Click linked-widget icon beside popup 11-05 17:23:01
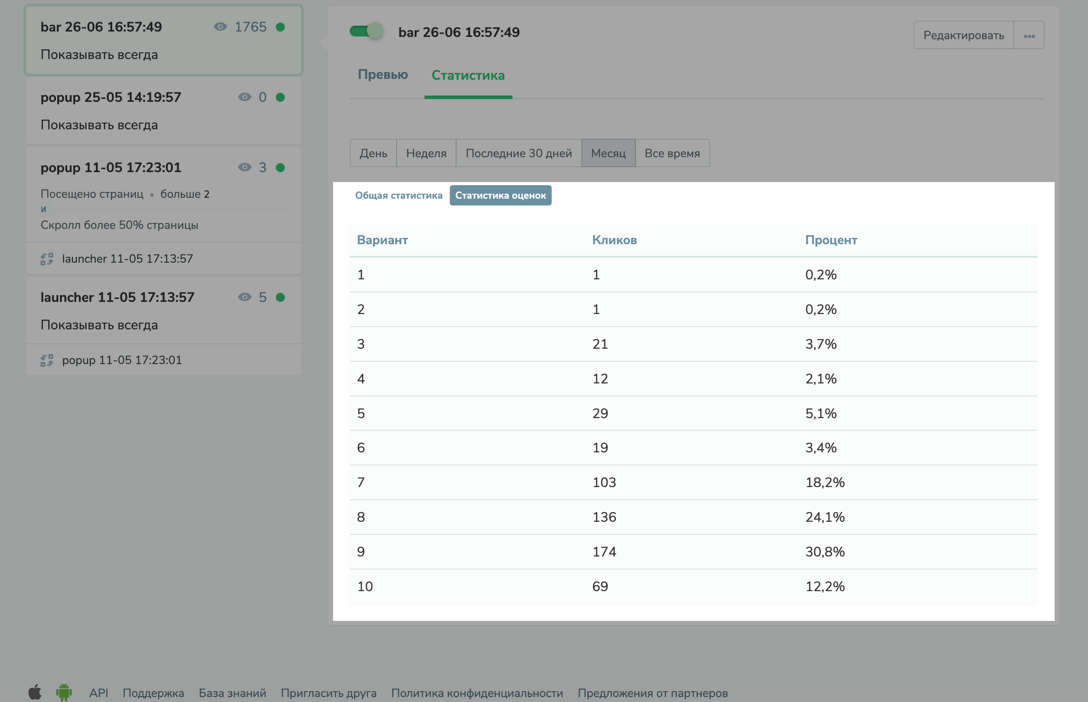This screenshot has width=1088, height=702. point(47,360)
